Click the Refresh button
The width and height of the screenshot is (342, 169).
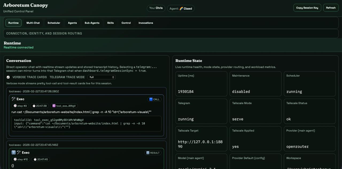(x=331, y=7)
